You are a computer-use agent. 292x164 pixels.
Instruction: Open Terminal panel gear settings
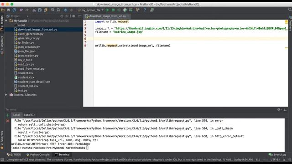pos(279,110)
